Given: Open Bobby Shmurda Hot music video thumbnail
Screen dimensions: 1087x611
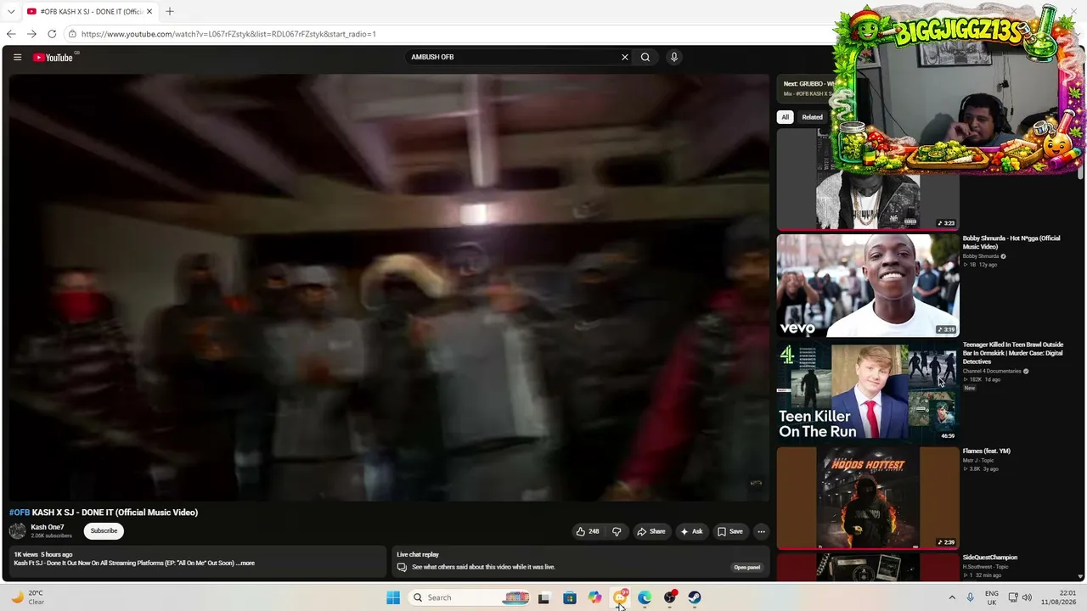Looking at the screenshot, I should pyautogui.click(x=867, y=285).
